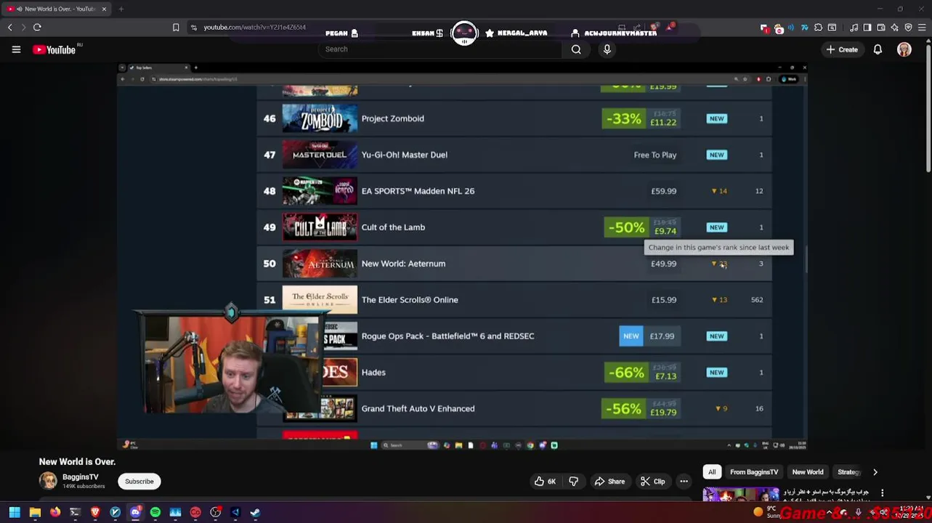The width and height of the screenshot is (932, 523).
Task: Open the recommended video thumbnail
Action: coord(740,495)
